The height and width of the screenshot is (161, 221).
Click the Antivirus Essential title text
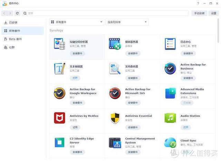(x=139, y=116)
